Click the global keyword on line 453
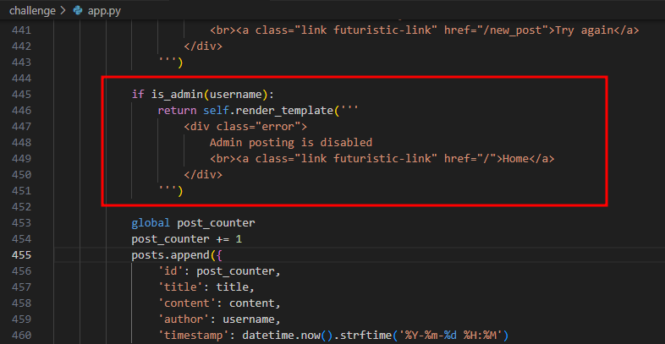This screenshot has width=665, height=344. 151,222
